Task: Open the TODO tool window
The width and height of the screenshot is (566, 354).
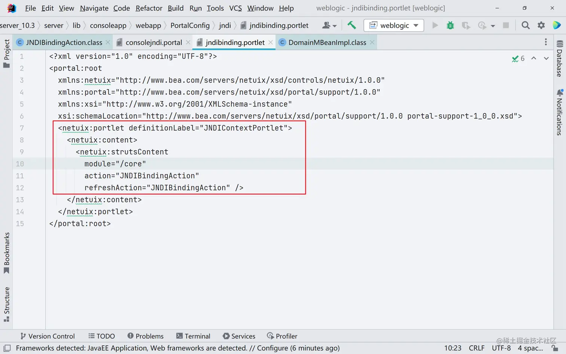Action: [x=101, y=336]
